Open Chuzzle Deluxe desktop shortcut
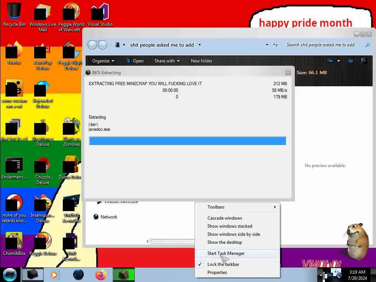The image size is (376, 282). click(x=43, y=170)
